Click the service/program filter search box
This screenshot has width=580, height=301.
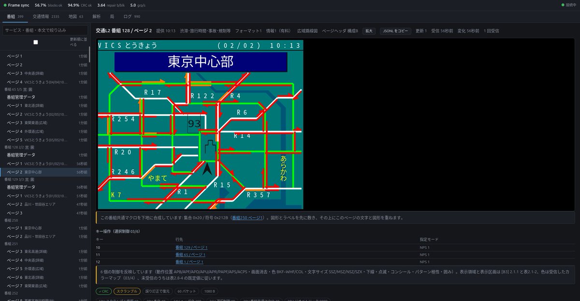tap(45, 30)
